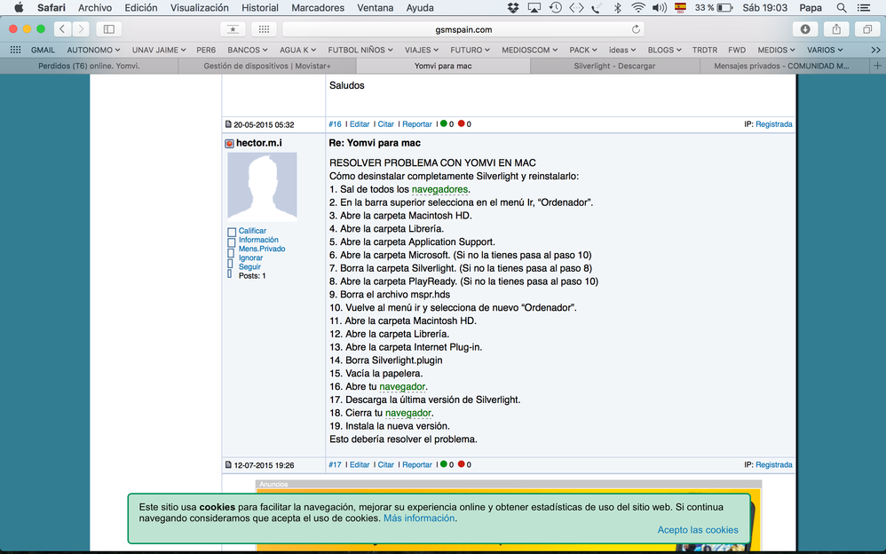Screen dimensions: 886x554
Task: Open Spotlight search magnifier in menu bar
Action: 841,8
